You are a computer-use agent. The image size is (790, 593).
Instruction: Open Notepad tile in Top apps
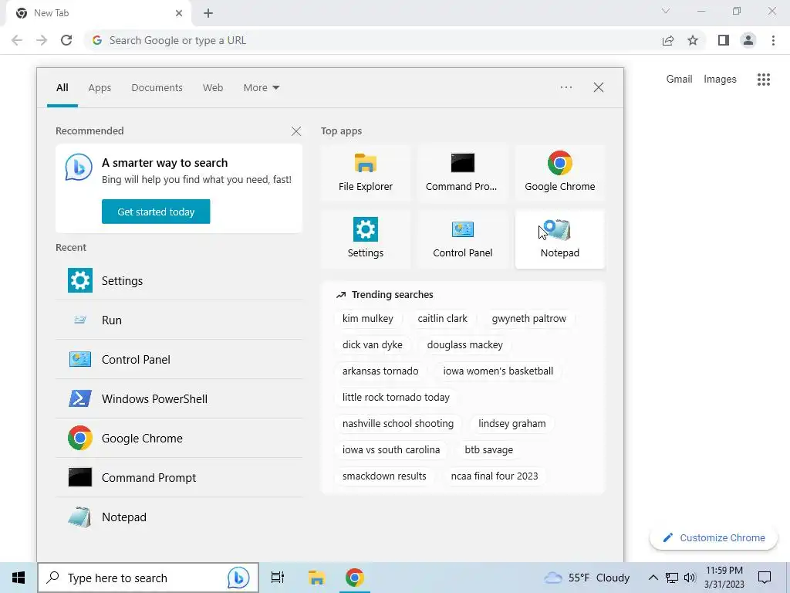click(x=560, y=239)
